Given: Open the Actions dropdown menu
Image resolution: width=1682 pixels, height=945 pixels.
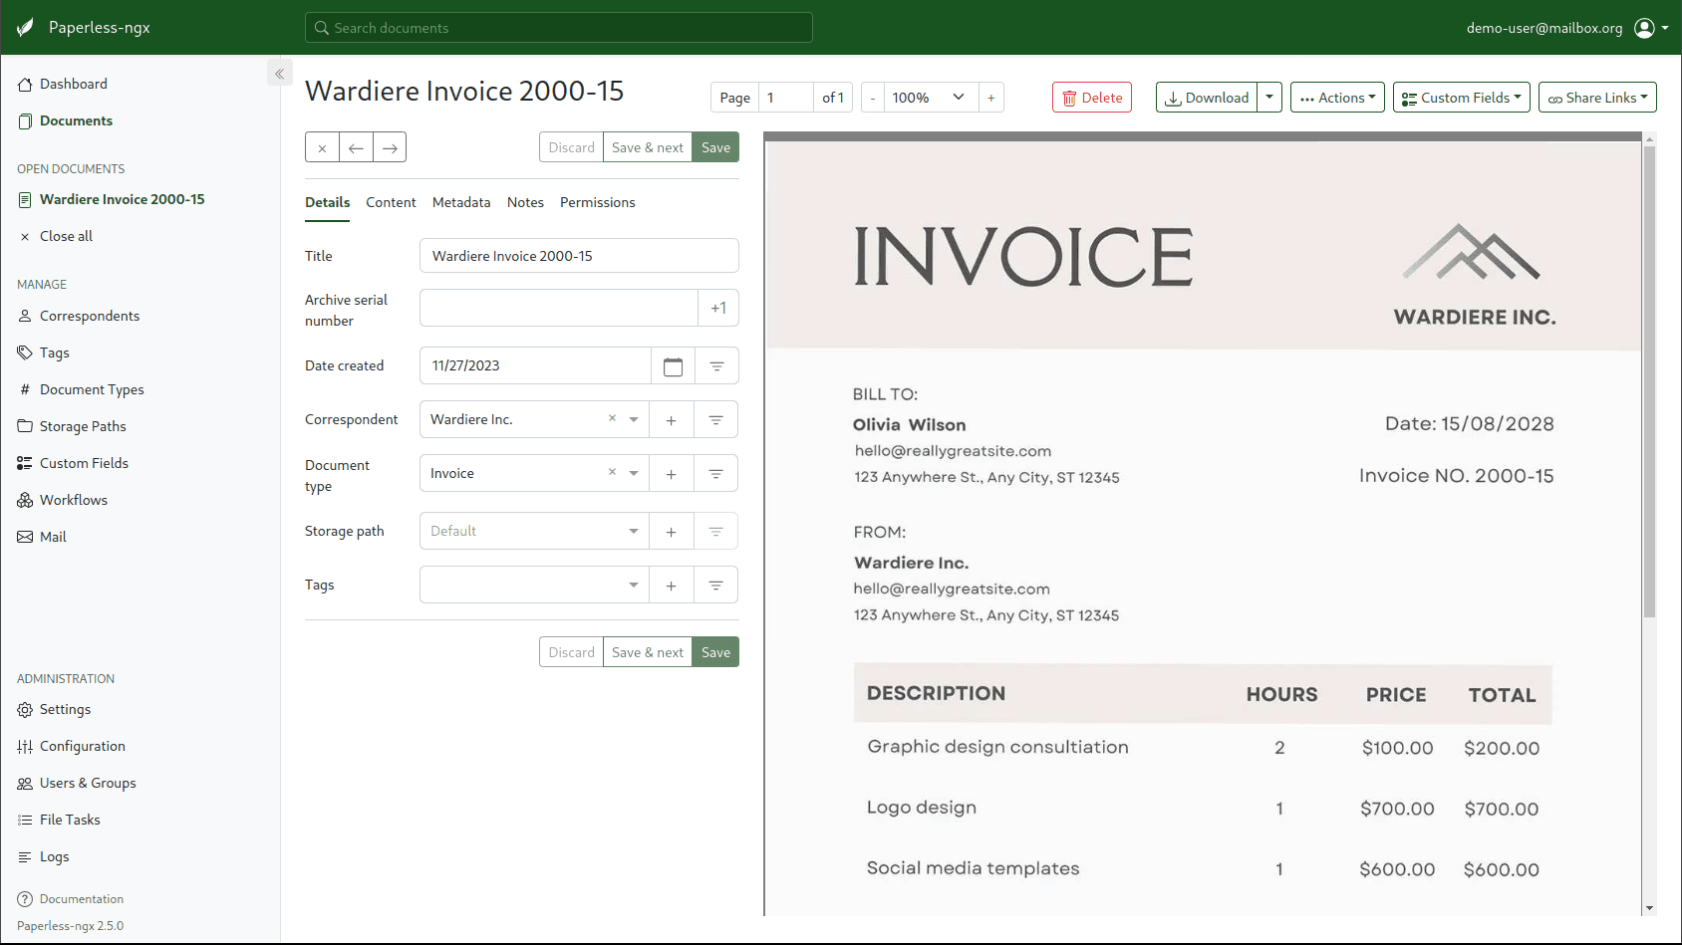Looking at the screenshot, I should click(x=1336, y=98).
